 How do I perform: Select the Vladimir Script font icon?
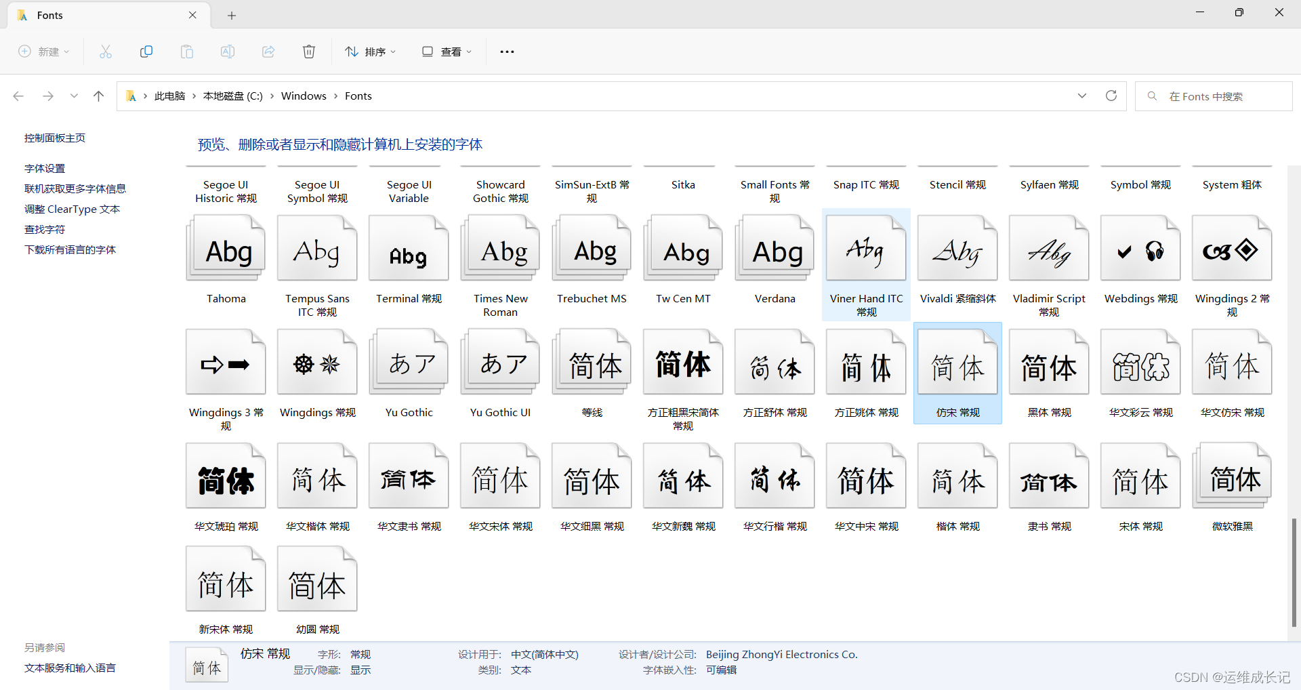(x=1049, y=248)
